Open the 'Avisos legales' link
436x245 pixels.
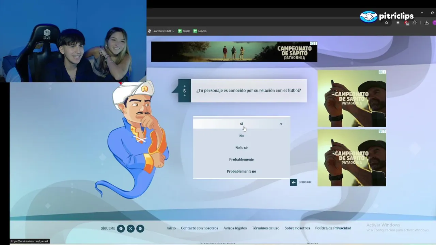235,228
